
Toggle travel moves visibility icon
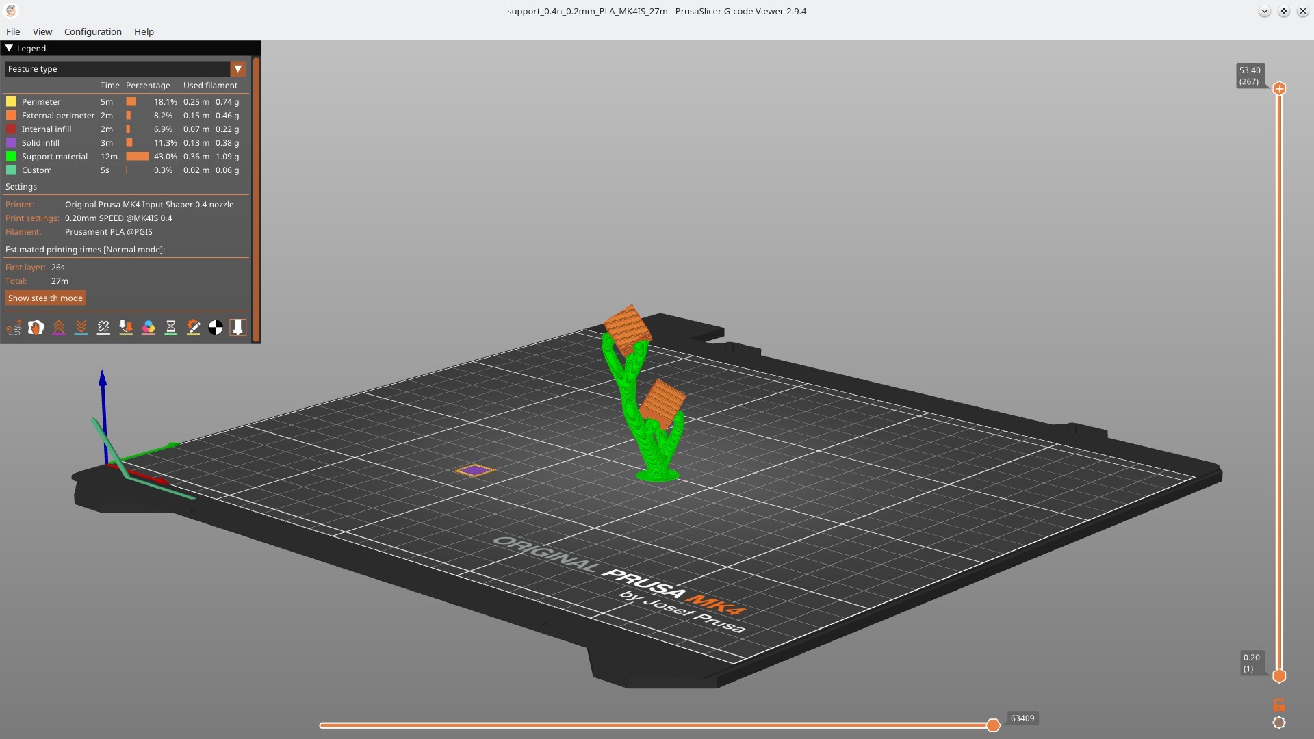[x=14, y=328]
